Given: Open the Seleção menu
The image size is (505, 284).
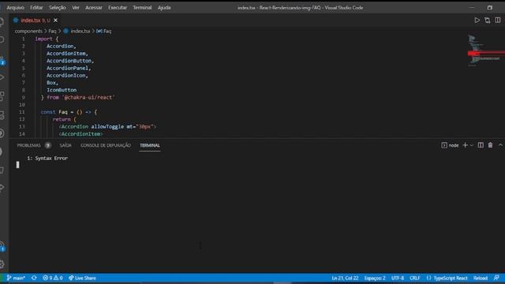Looking at the screenshot, I should (58, 7).
